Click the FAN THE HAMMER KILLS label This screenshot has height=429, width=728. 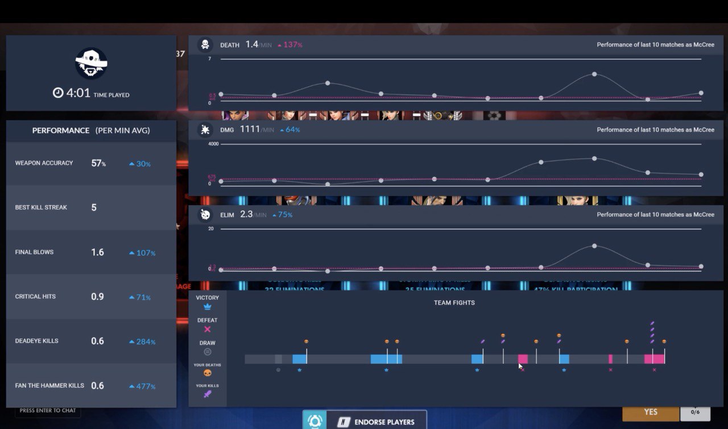point(49,385)
